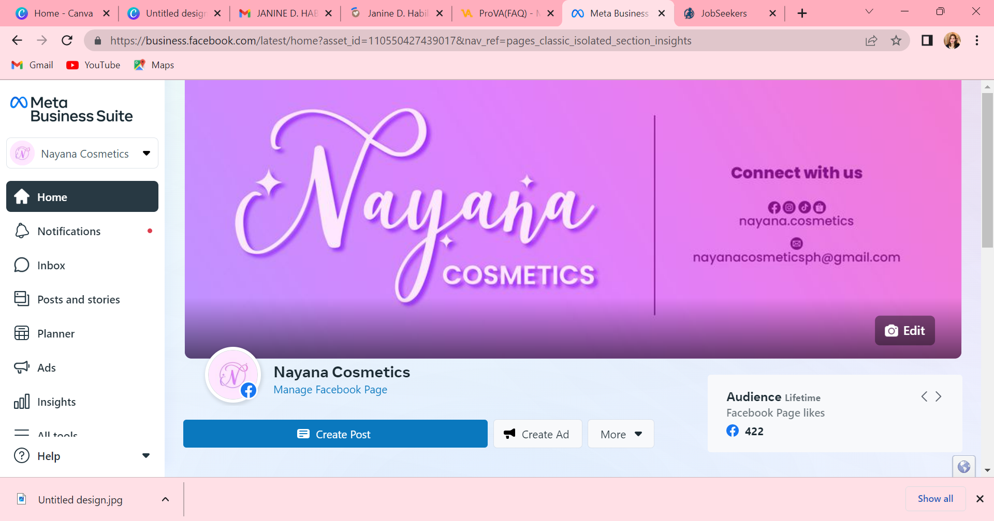Select Insights in the sidebar
Viewport: 994px width, 521px height.
(x=82, y=402)
